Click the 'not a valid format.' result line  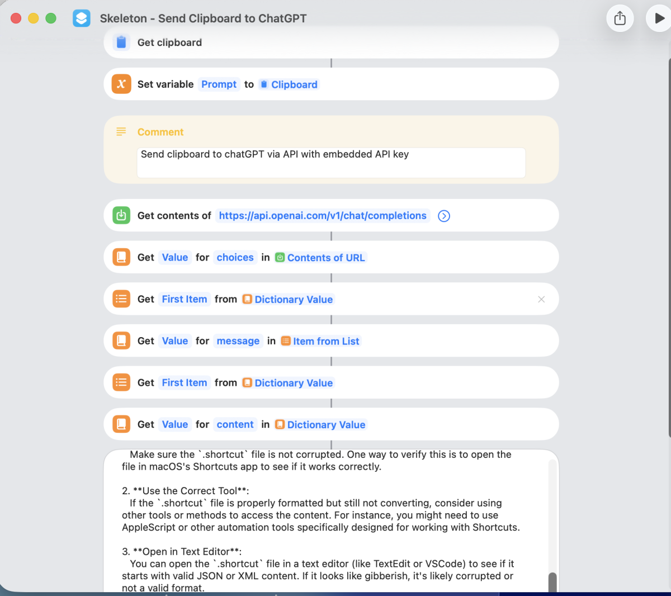163,588
